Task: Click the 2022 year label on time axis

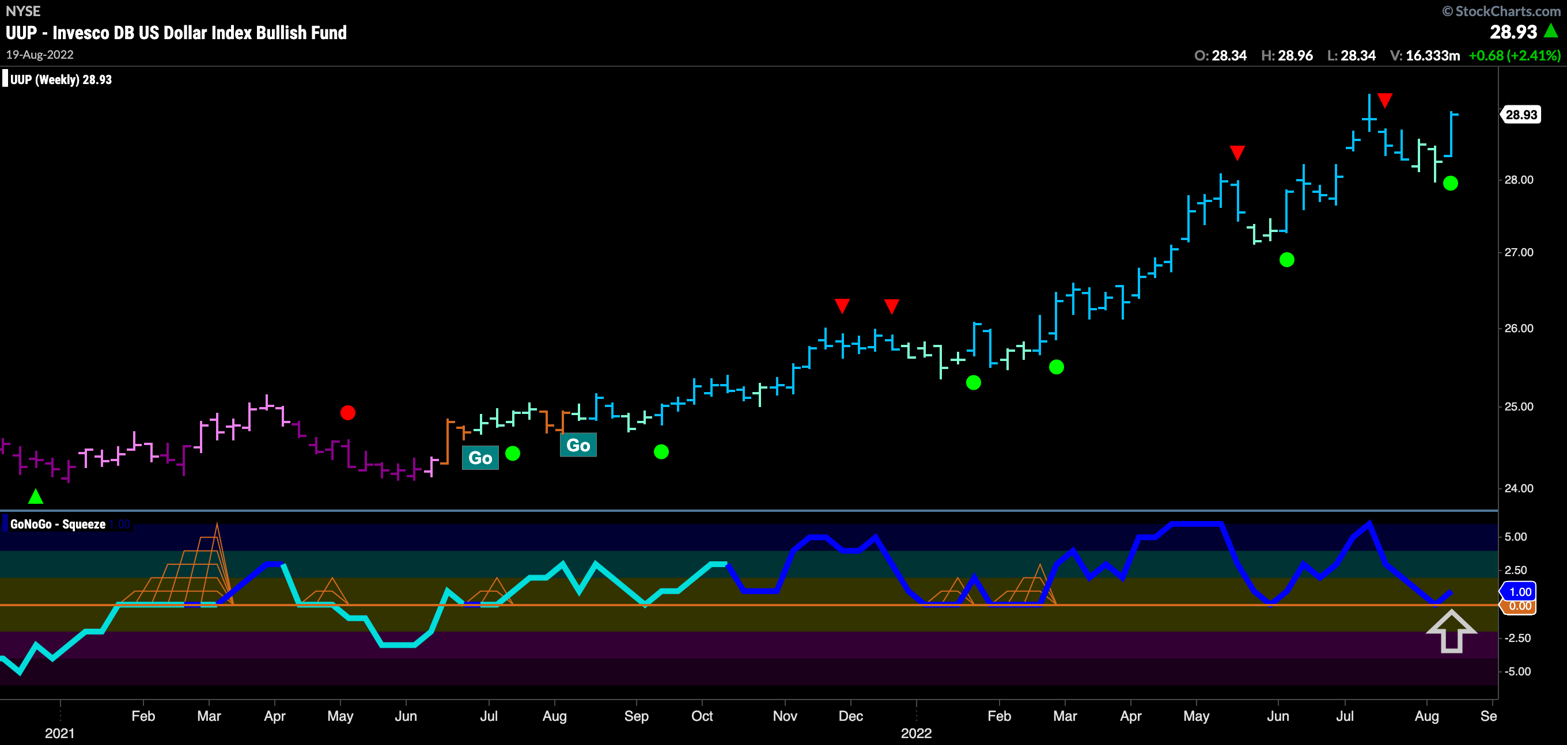Action: [916, 733]
